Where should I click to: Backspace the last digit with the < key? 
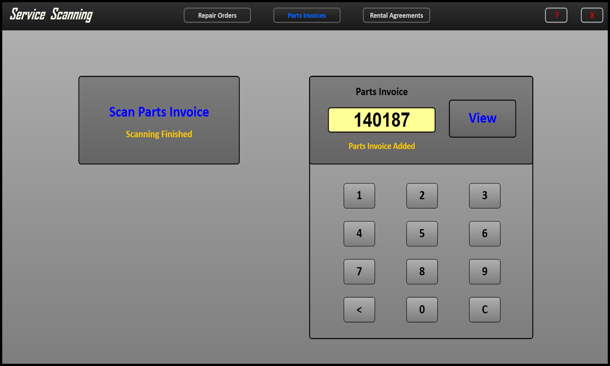tap(359, 309)
